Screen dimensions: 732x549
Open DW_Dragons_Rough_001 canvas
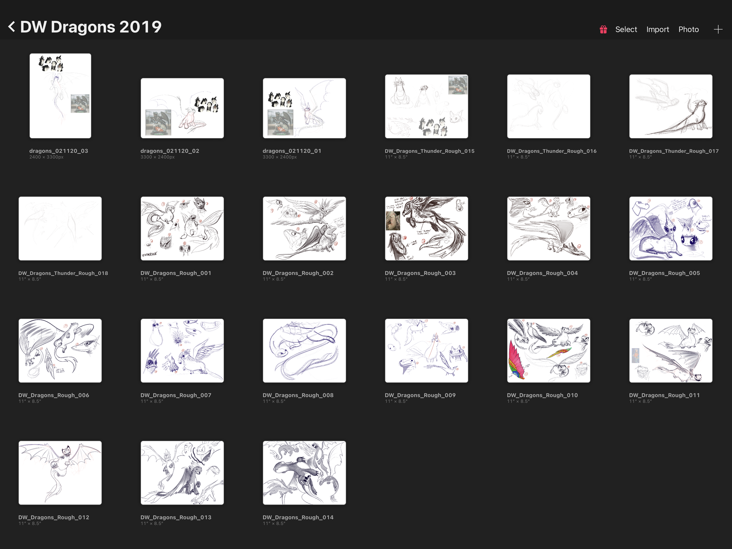point(182,228)
